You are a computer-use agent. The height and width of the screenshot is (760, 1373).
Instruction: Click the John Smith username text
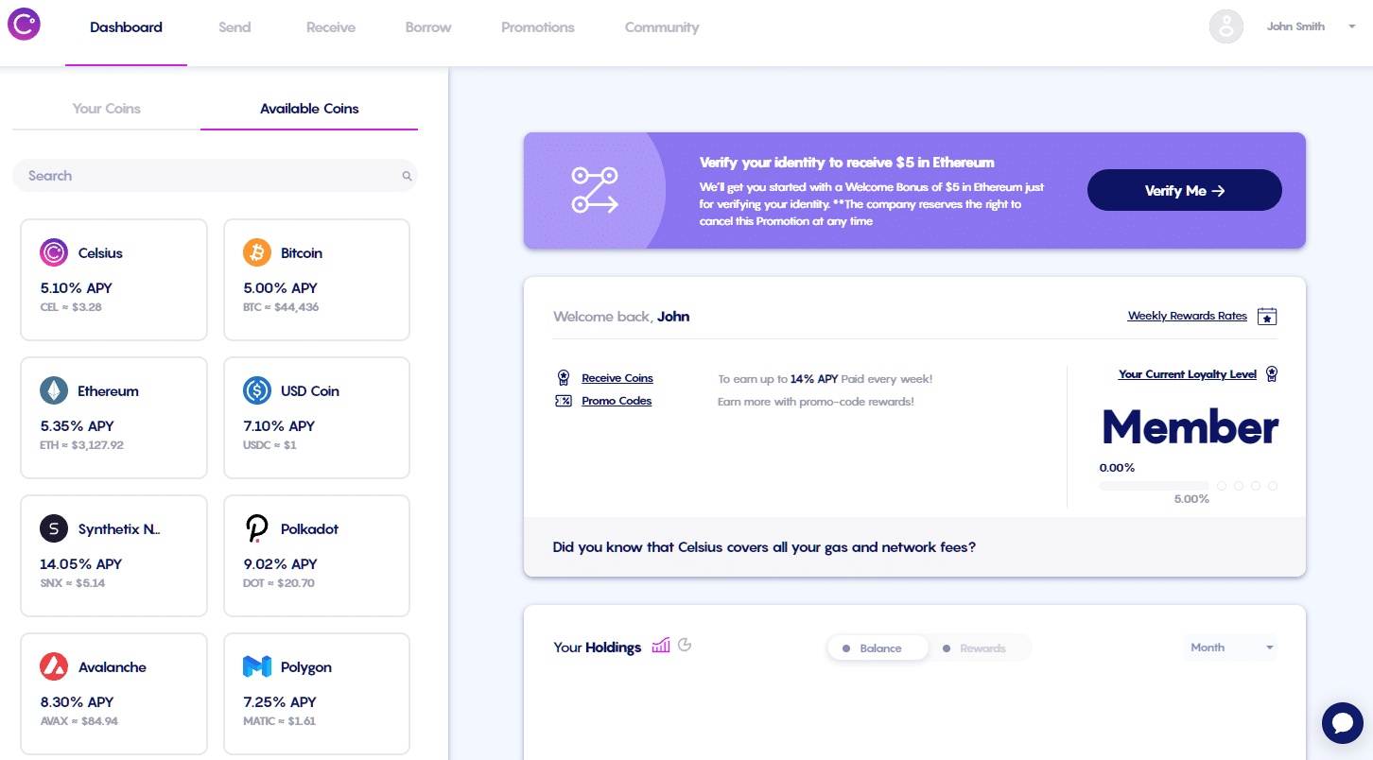1295,26
